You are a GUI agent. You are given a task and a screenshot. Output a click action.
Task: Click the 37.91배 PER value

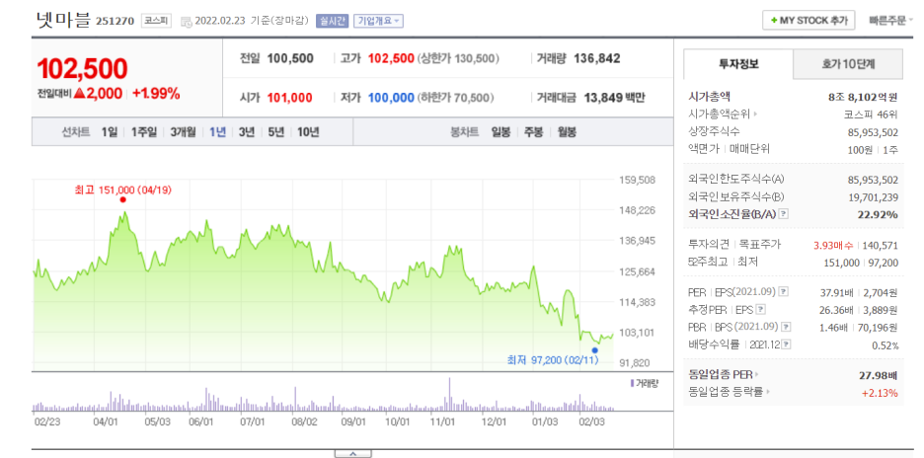pyautogui.click(x=837, y=292)
